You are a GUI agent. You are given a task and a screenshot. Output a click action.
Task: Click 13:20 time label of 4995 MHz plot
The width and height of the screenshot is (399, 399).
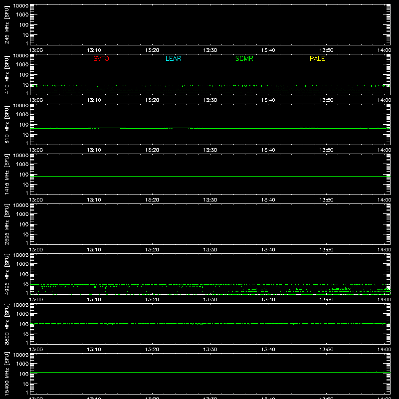pyautogui.click(x=152, y=300)
